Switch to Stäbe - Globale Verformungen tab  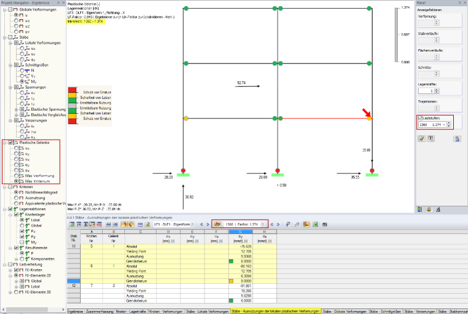pos(344,312)
